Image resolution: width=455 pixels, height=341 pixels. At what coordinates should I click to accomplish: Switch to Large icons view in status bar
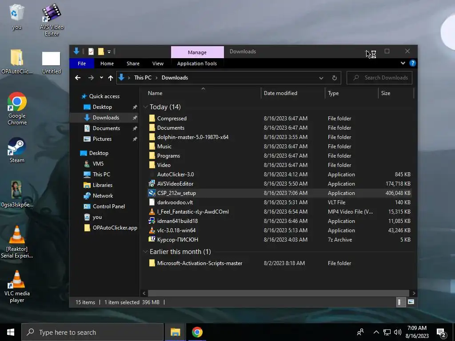(411, 302)
